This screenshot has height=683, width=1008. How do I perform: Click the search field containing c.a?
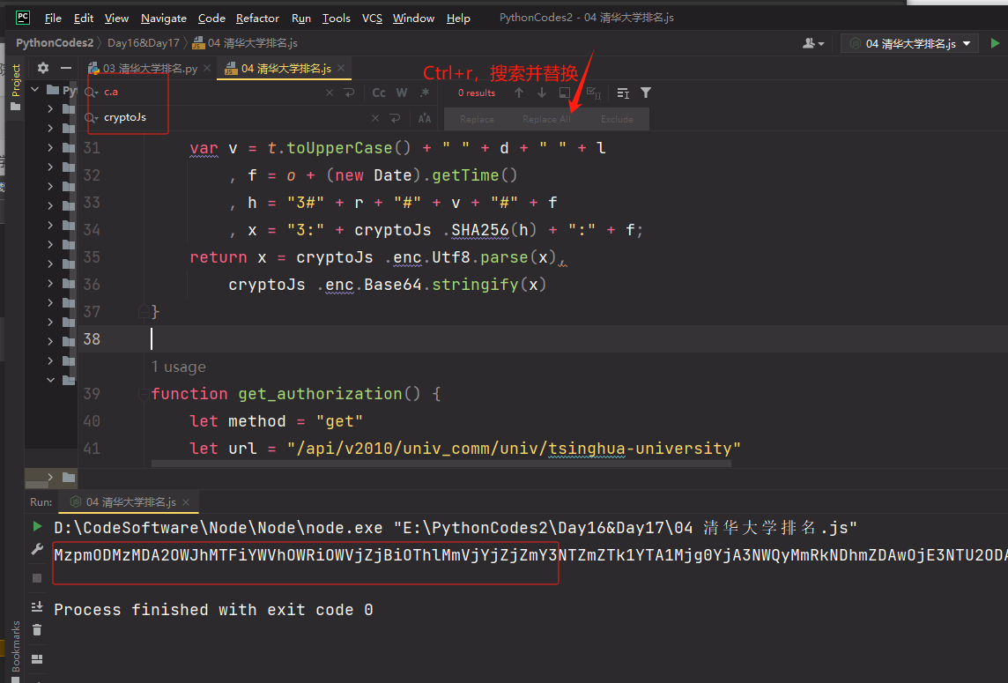point(212,92)
